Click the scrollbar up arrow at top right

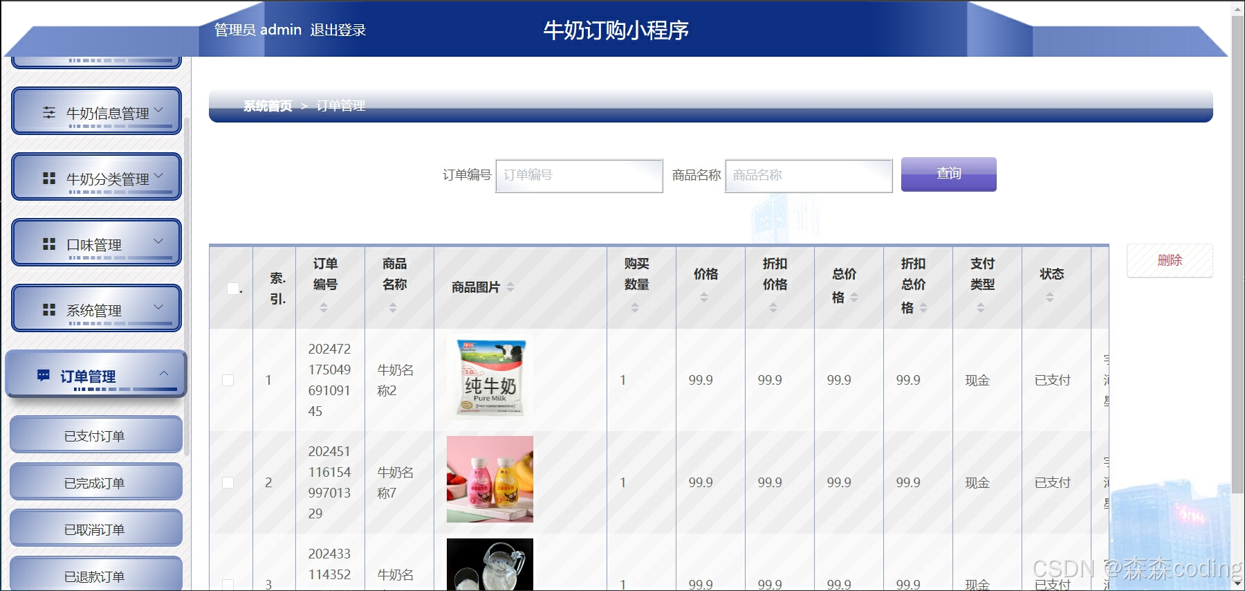[x=1238, y=8]
